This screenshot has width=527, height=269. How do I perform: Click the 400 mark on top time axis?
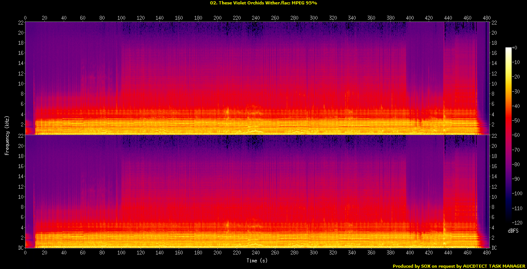[410, 18]
